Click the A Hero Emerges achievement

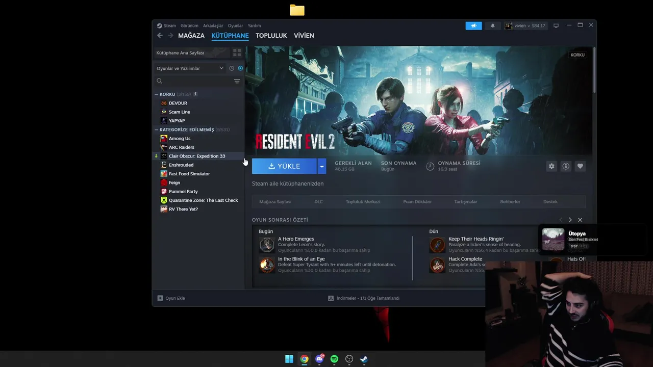pyautogui.click(x=296, y=239)
